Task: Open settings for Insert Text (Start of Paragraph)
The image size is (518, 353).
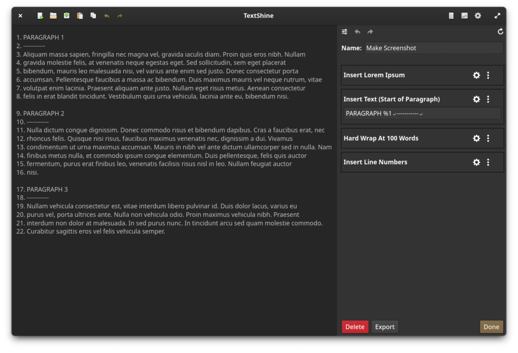Action: click(x=476, y=99)
